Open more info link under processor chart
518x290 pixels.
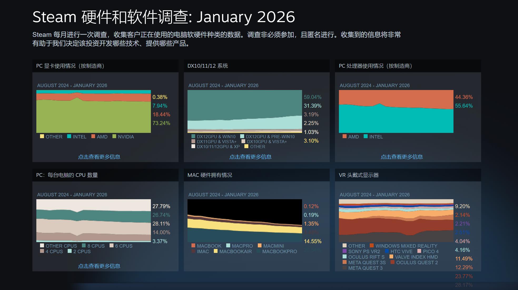402,157
